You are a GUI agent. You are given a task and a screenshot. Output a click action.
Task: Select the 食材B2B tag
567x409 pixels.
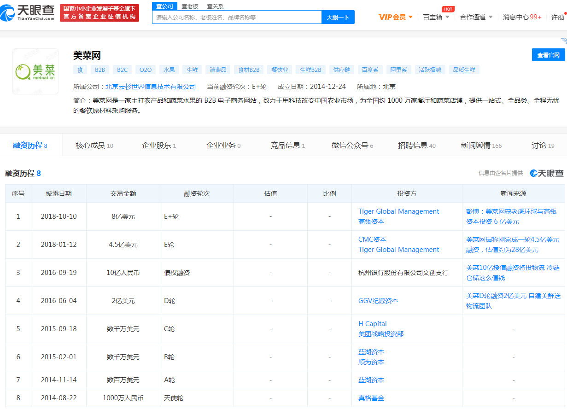click(x=249, y=70)
